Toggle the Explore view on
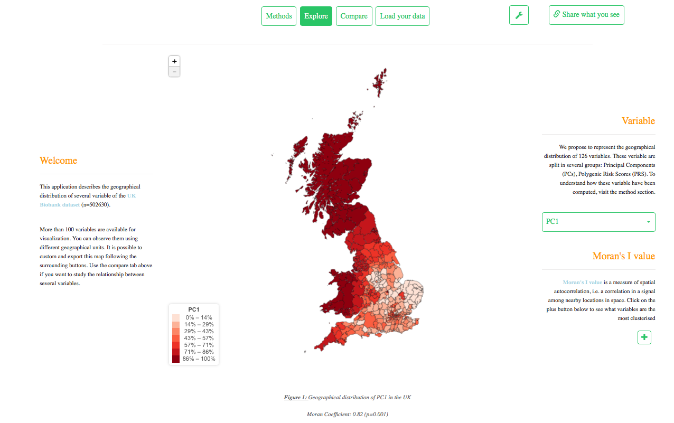Image resolution: width=674 pixels, height=423 pixels. [x=316, y=16]
